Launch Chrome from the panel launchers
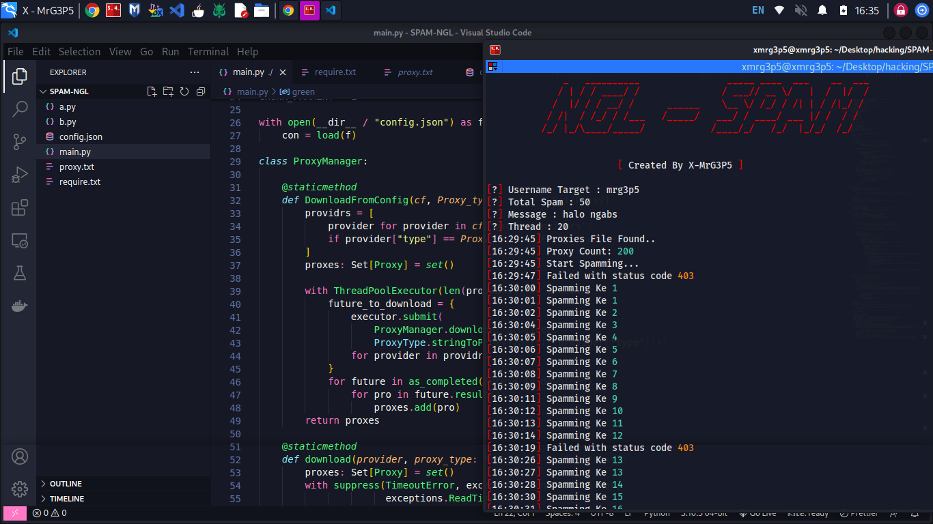Viewport: 933px width, 524px height. coord(92,10)
